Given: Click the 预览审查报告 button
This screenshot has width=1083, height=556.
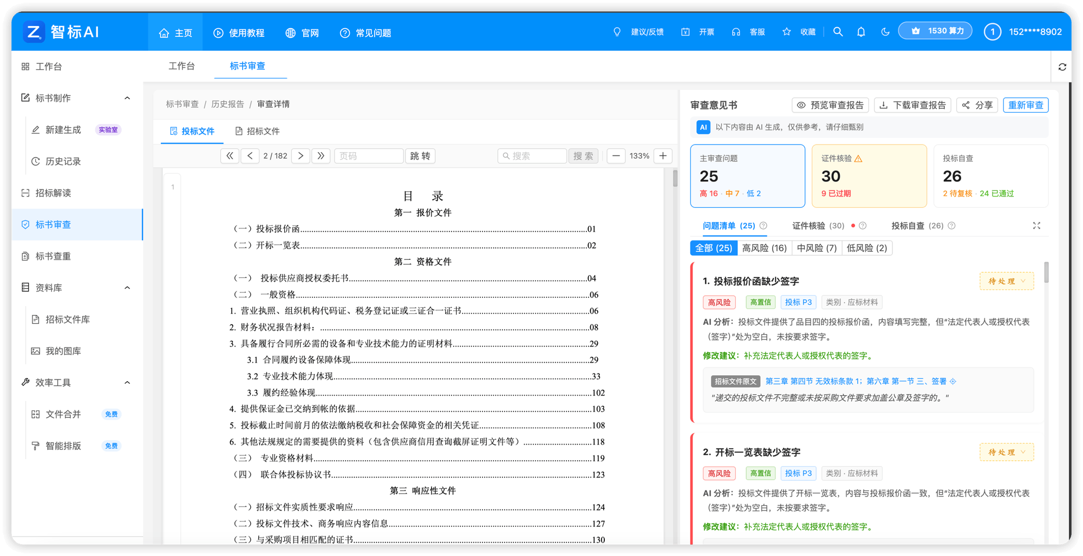Looking at the screenshot, I should tap(830, 105).
